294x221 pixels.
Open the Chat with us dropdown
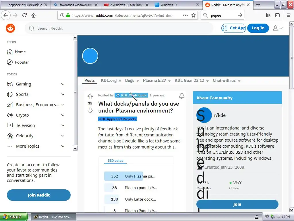(x=226, y=81)
